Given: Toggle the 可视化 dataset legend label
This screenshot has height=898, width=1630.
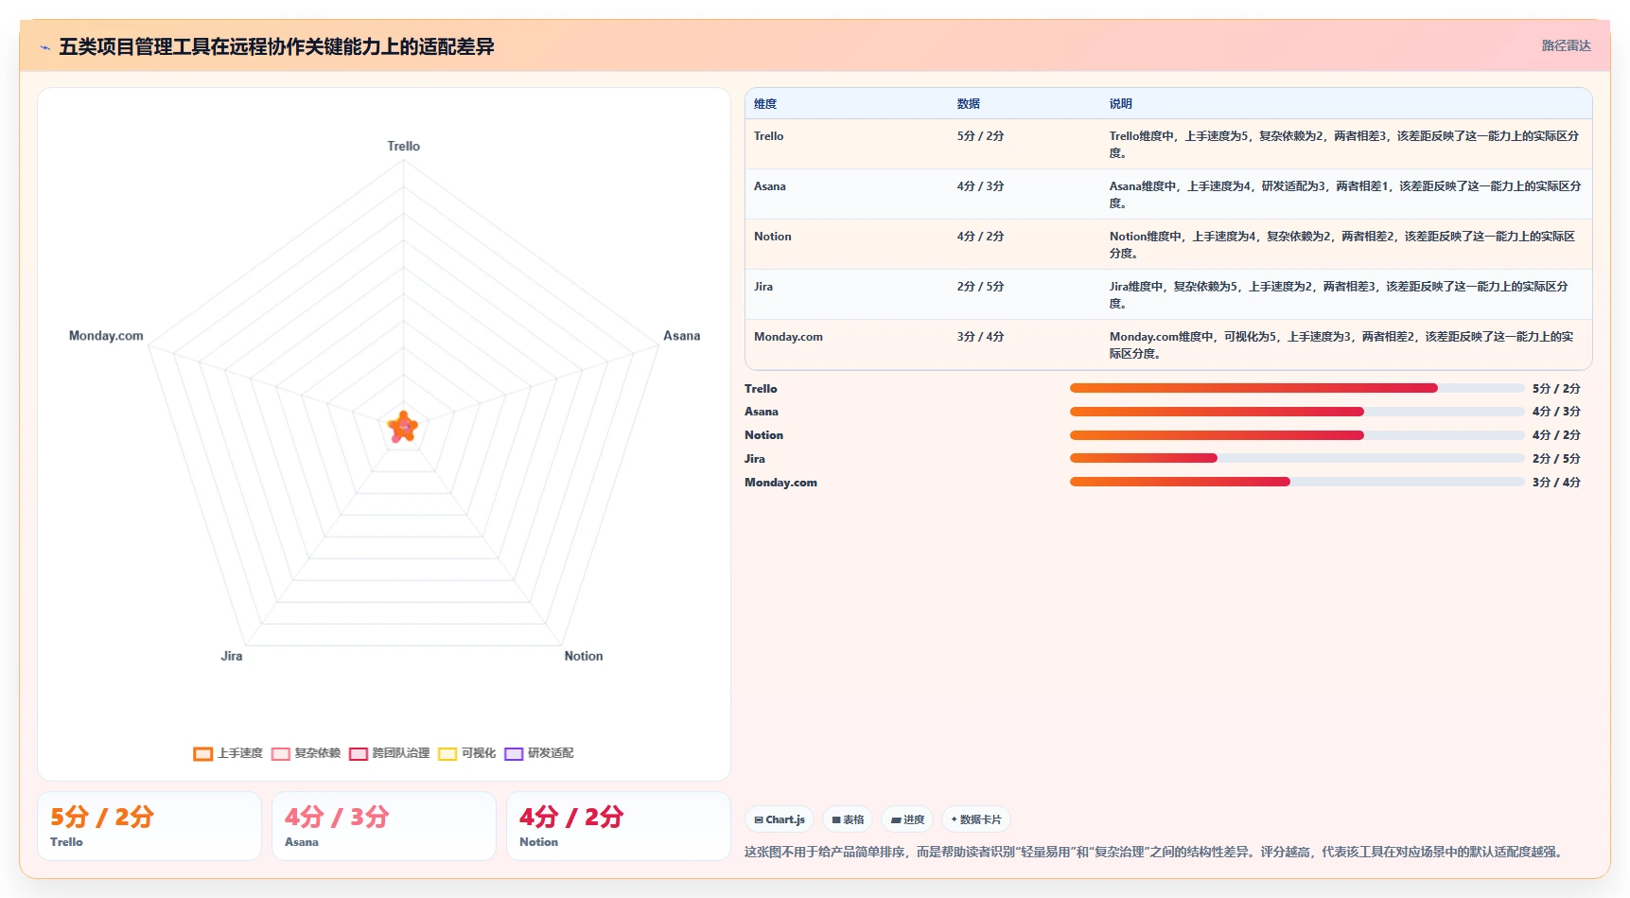Looking at the screenshot, I should tap(479, 753).
